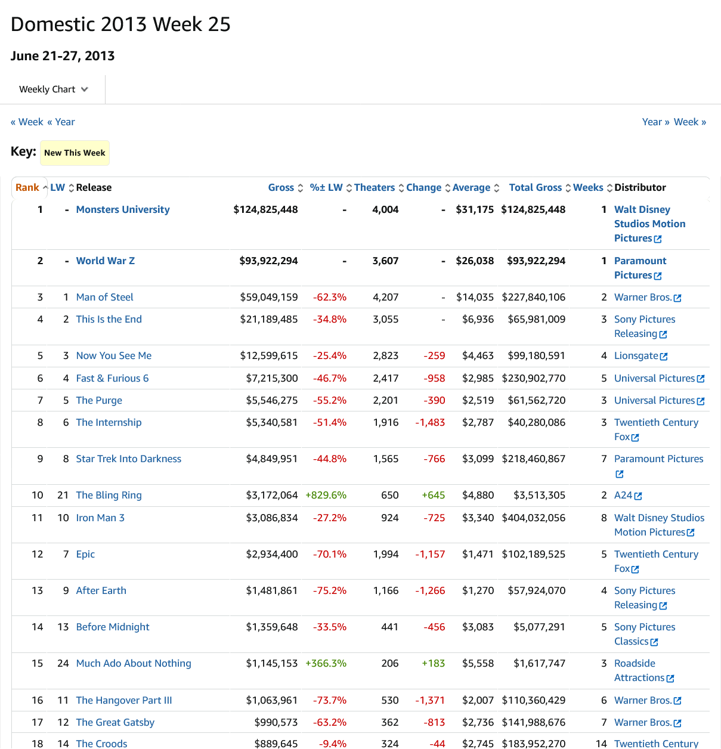
Task: Click external icon next to Man of Steel's Warner Bros.
Action: tap(677, 298)
